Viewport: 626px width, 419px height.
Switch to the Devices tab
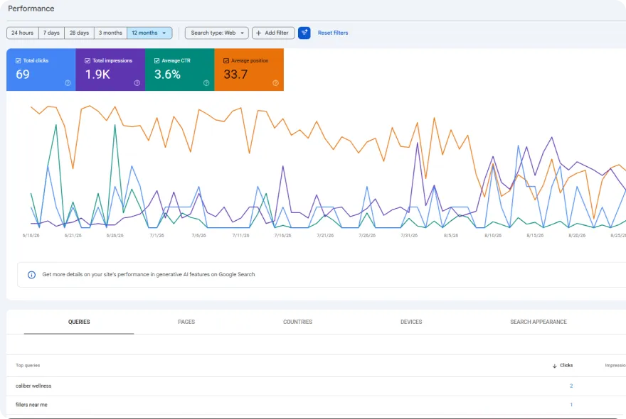[411, 322]
